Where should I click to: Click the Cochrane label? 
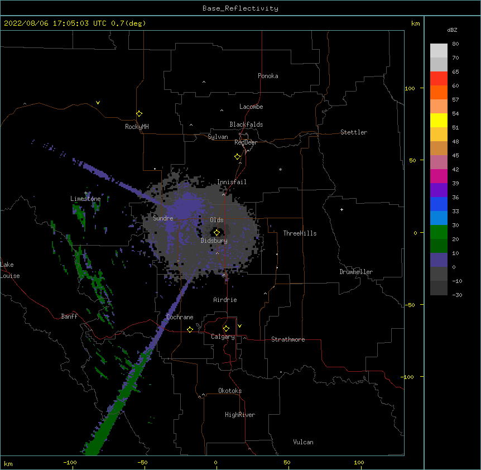[180, 317]
